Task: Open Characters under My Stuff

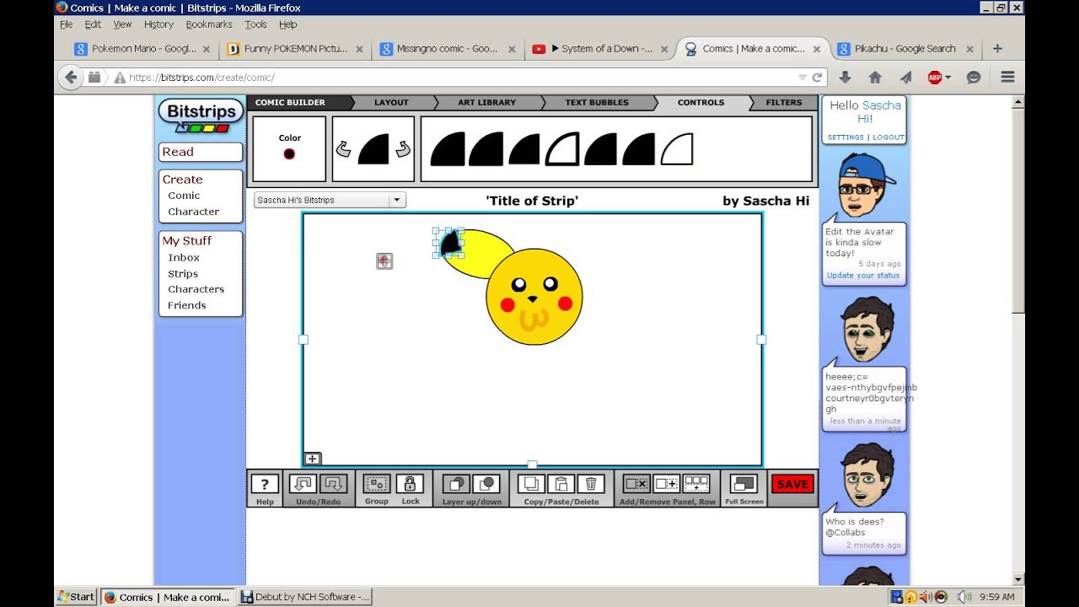Action: click(196, 289)
